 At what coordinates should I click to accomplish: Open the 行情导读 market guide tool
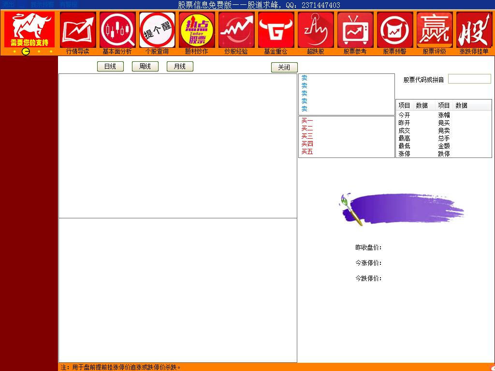point(78,29)
